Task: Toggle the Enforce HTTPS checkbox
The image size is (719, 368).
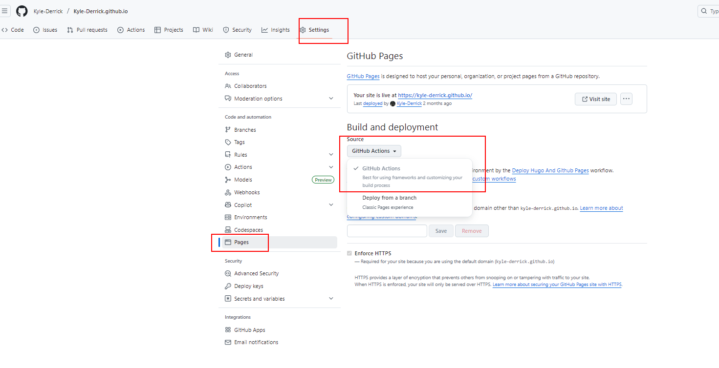Action: [x=349, y=253]
